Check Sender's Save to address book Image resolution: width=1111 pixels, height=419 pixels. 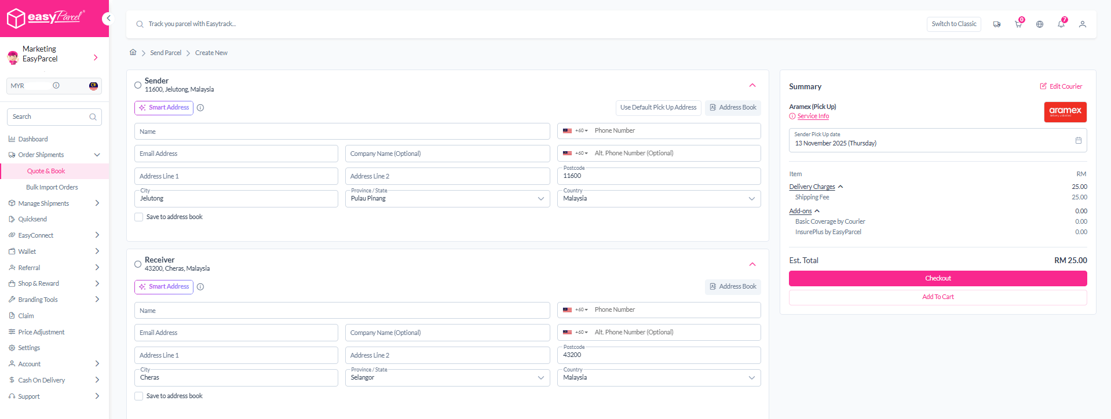[x=139, y=217]
